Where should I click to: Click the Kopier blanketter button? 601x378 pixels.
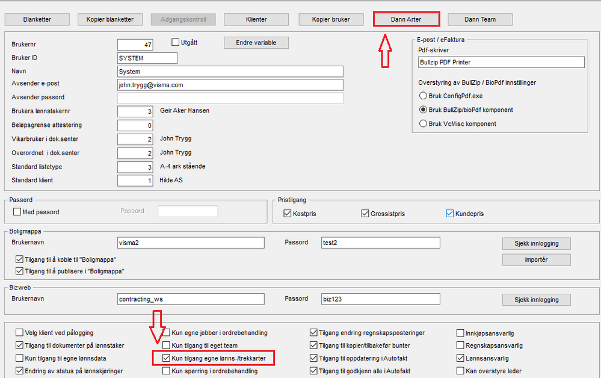(x=110, y=19)
